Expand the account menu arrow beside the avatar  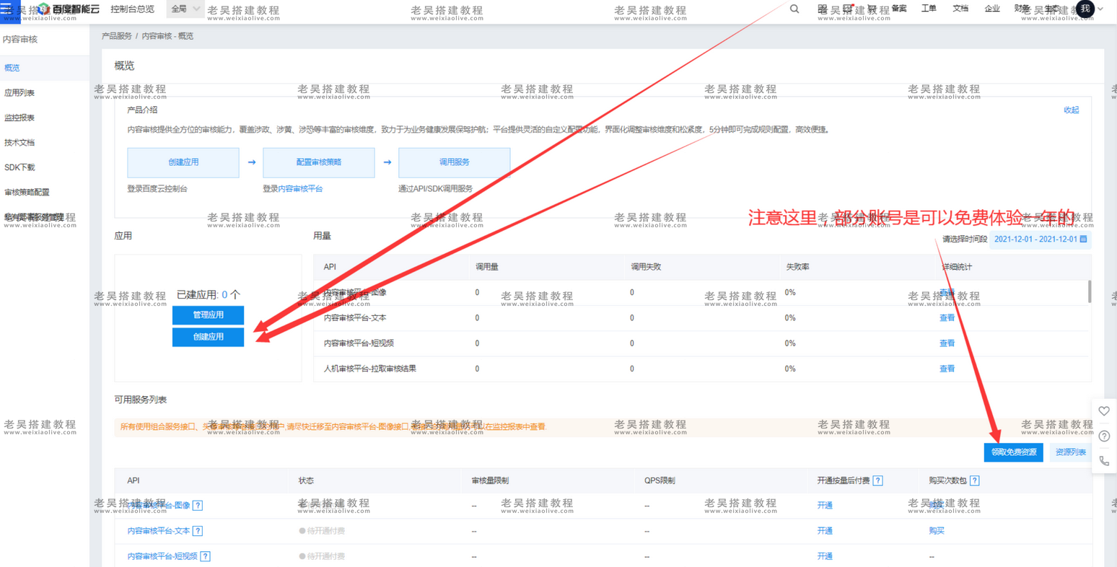click(1101, 9)
